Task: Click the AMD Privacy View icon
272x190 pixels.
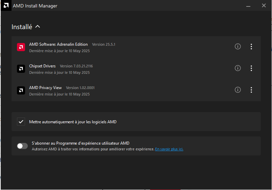Action: coord(21,90)
